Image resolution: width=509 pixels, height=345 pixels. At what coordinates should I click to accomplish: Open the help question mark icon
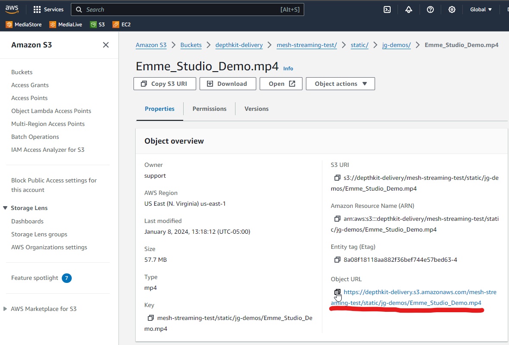(x=430, y=9)
